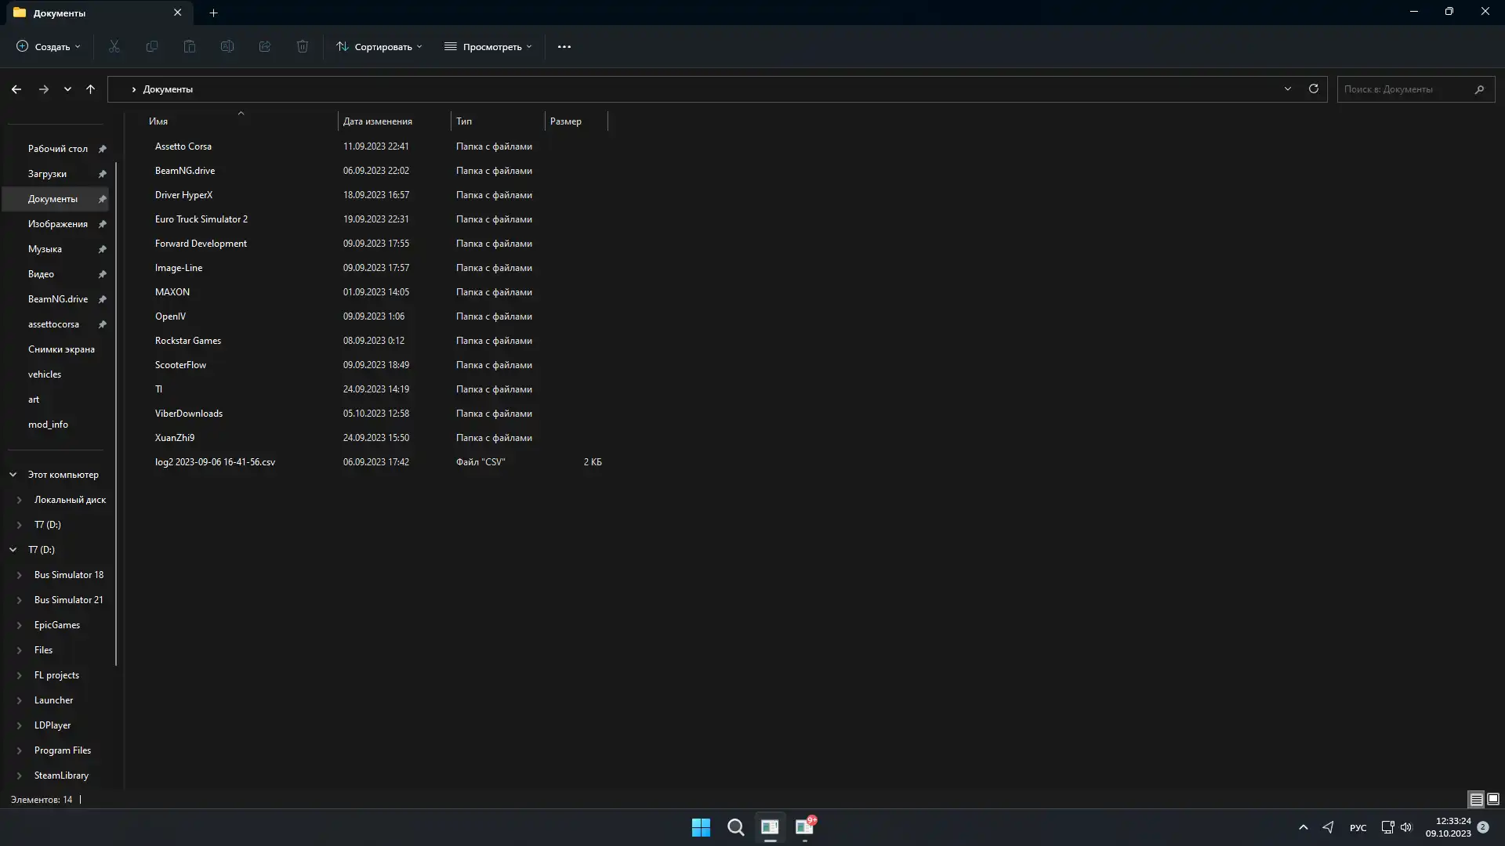Click the Refresh button in address bar
1505x846 pixels.
[x=1314, y=89]
